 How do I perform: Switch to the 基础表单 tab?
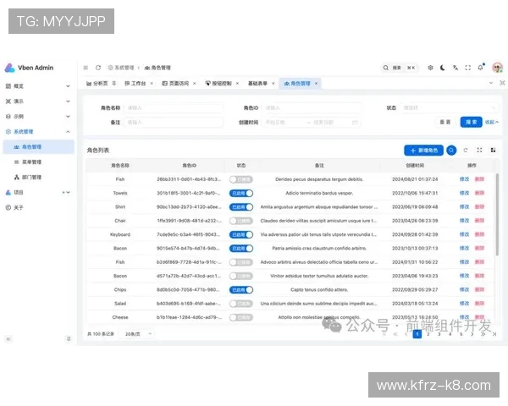click(x=257, y=83)
